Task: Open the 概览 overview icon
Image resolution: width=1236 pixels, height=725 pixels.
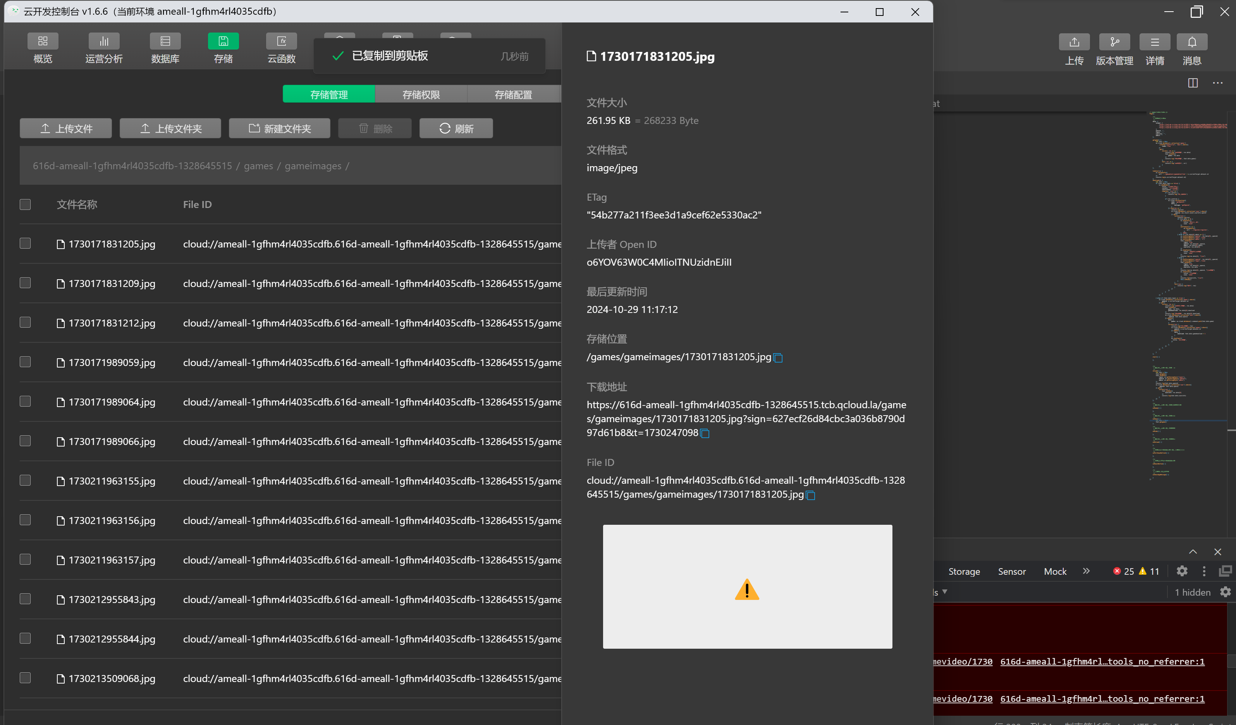Action: 43,42
